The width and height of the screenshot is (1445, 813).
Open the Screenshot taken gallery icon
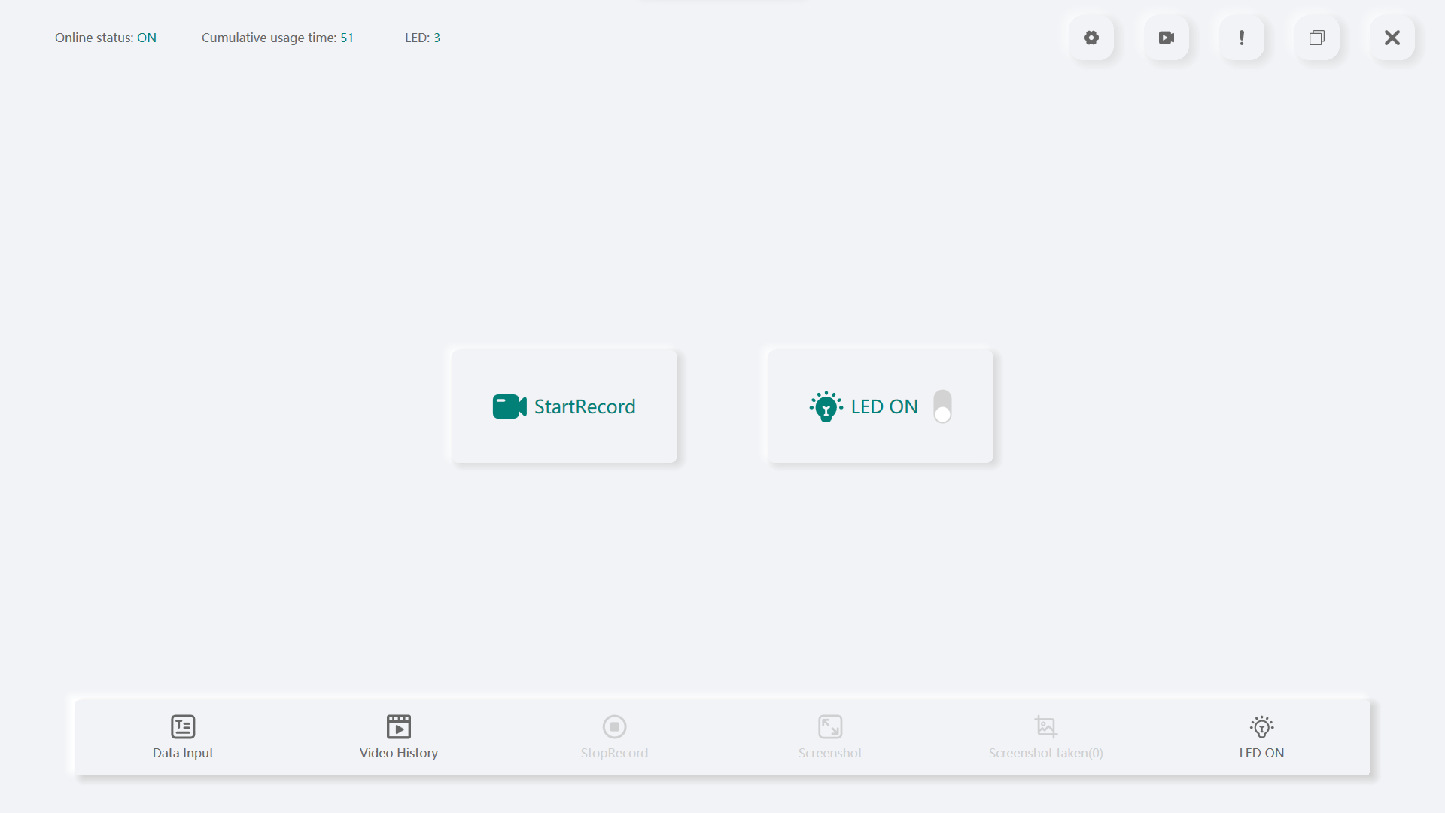point(1045,726)
